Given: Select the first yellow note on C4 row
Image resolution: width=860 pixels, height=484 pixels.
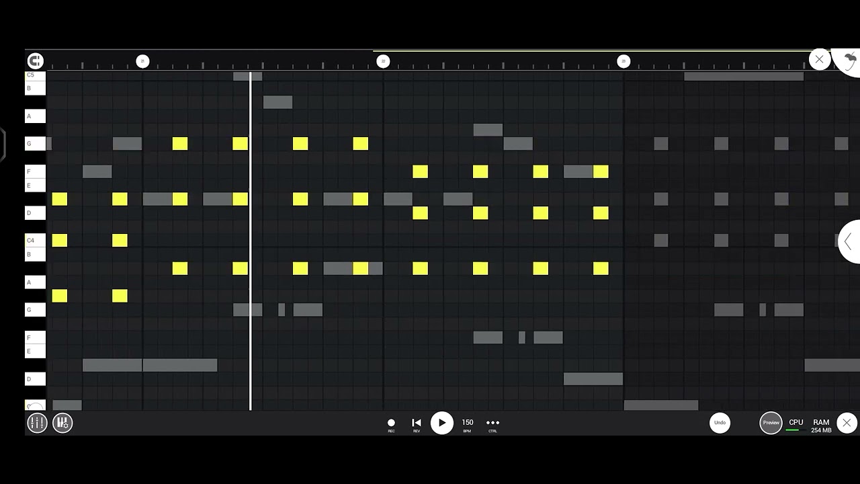Looking at the screenshot, I should (x=60, y=241).
